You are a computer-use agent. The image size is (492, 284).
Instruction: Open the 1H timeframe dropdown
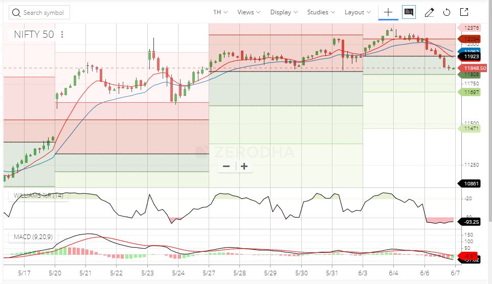tap(220, 12)
